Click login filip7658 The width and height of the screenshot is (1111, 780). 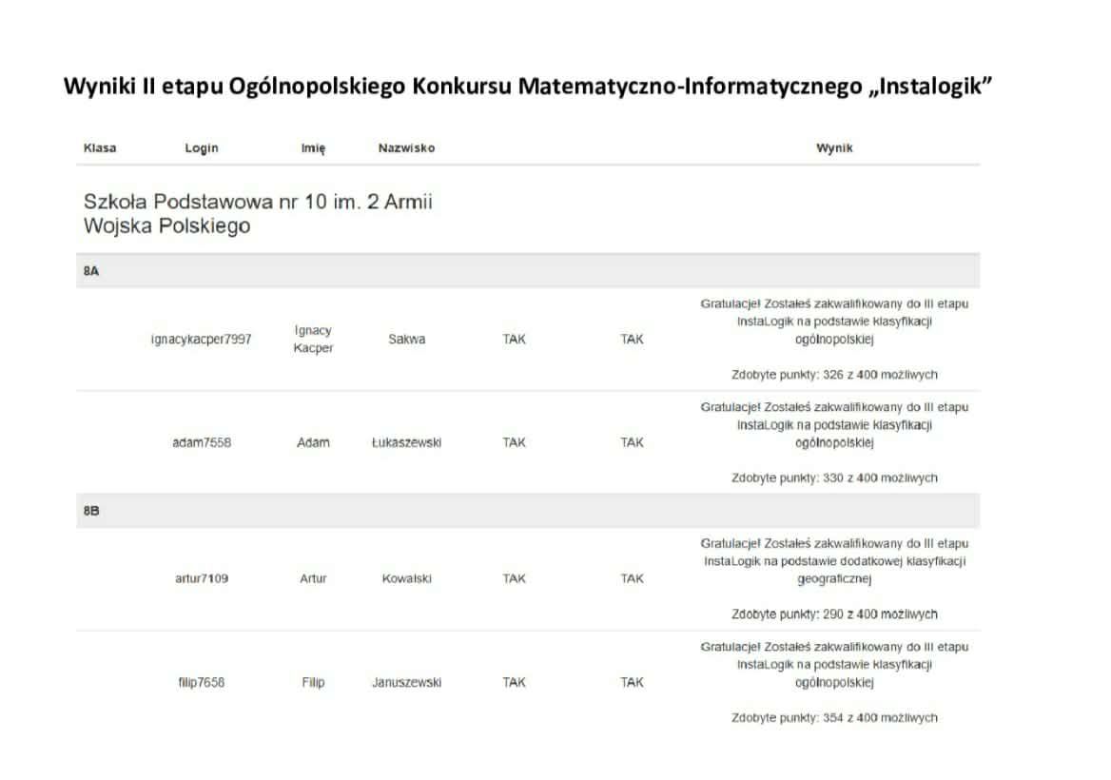tap(202, 682)
